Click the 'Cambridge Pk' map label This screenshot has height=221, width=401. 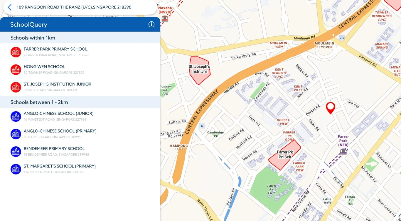(215, 134)
